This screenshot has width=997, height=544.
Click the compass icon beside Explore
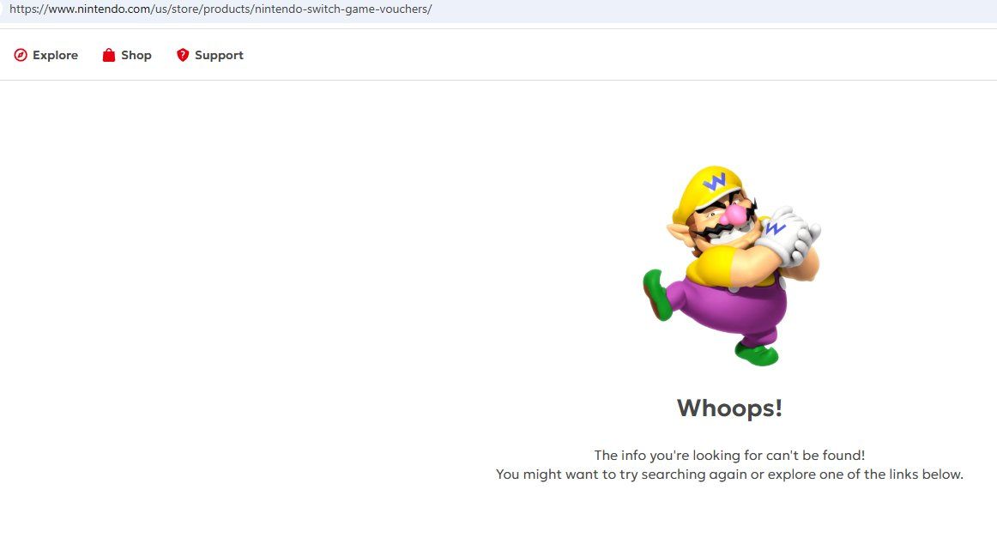pos(21,55)
